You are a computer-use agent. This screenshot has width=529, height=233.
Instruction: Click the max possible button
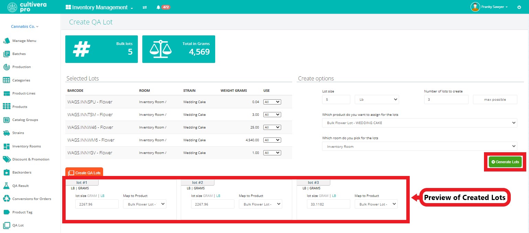pos(495,100)
